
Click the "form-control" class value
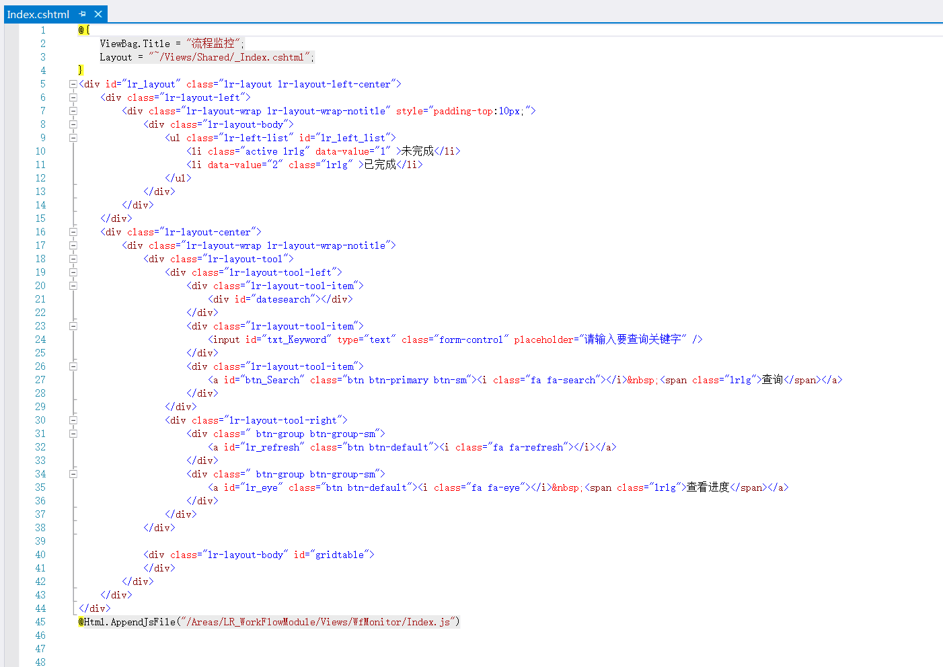471,340
